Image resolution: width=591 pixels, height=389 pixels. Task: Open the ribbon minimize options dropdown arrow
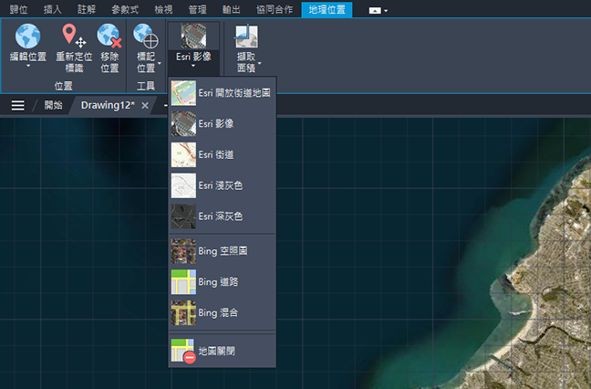386,11
